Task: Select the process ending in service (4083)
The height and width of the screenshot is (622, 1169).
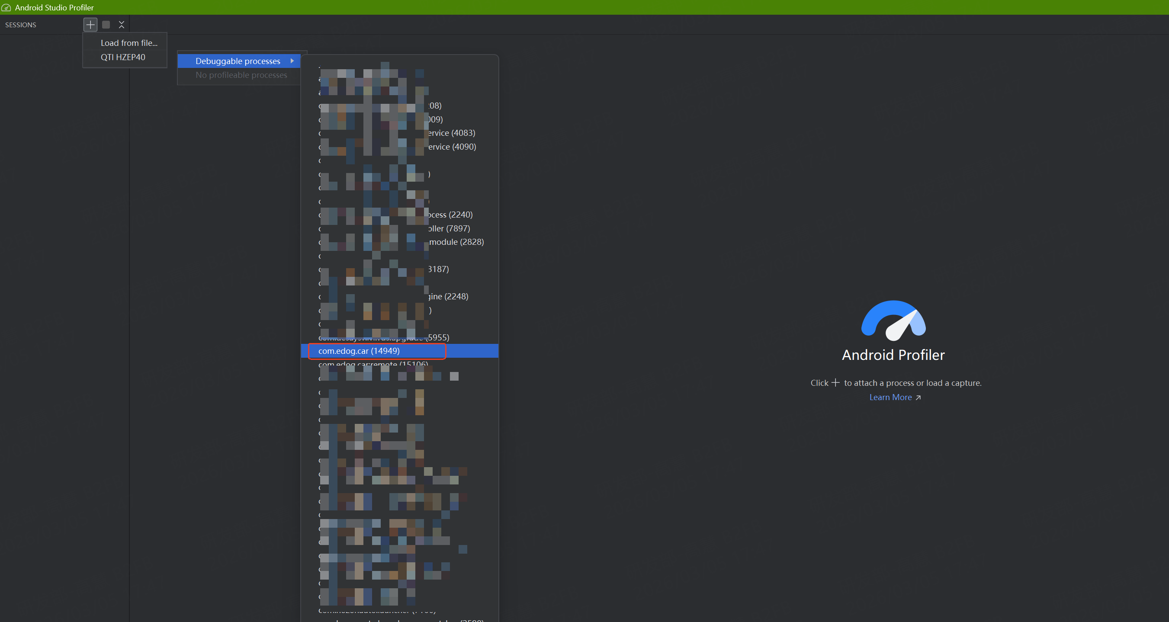Action: coord(399,133)
